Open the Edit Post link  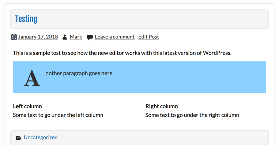[148, 37]
